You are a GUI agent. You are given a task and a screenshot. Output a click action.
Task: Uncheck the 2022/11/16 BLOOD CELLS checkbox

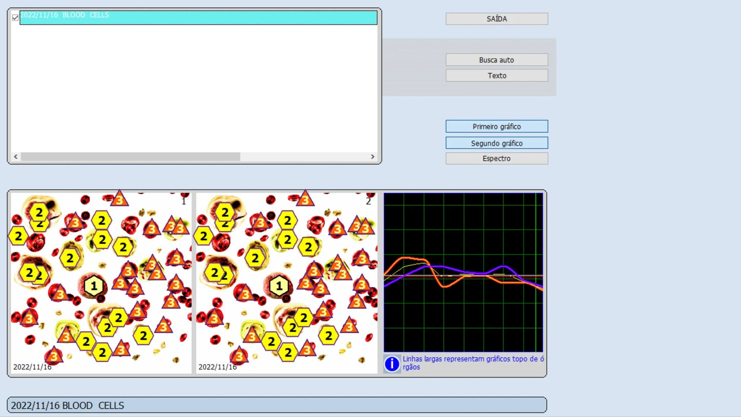(15, 17)
